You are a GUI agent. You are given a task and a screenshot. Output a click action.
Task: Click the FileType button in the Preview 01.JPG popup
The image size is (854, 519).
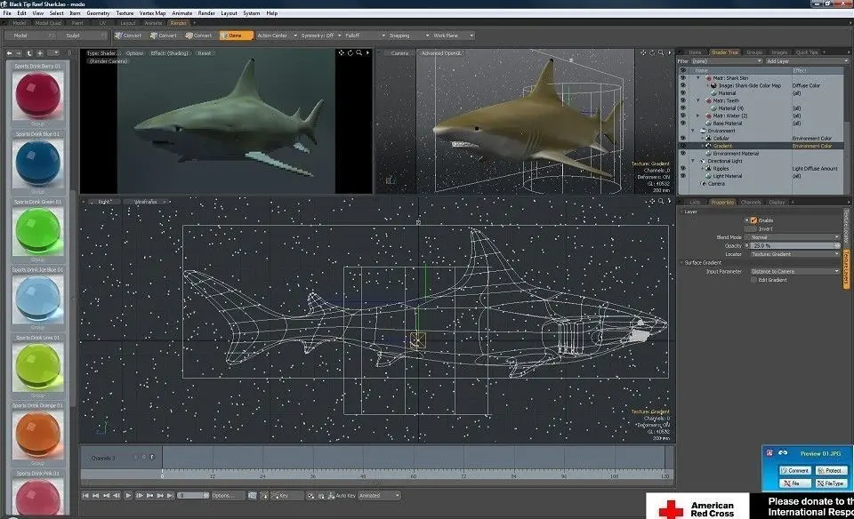click(830, 483)
